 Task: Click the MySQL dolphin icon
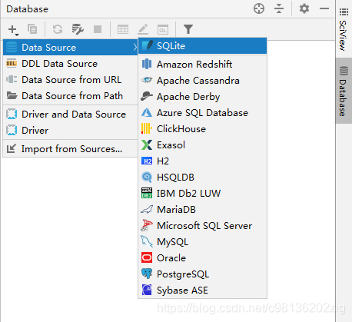click(147, 241)
